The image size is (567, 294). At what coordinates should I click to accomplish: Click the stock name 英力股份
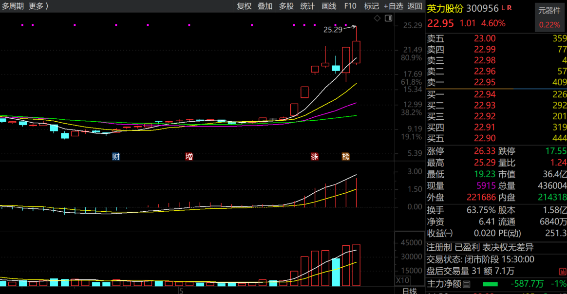[x=445, y=8]
